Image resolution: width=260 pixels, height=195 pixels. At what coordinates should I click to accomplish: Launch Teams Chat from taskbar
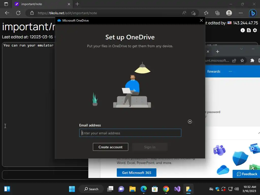121,189
